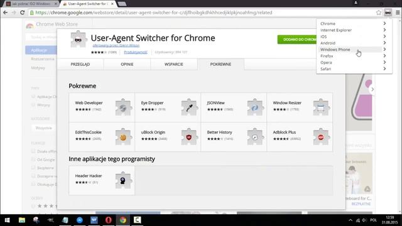
Task: Switch to the WSPARCIE tab
Action: click(173, 64)
